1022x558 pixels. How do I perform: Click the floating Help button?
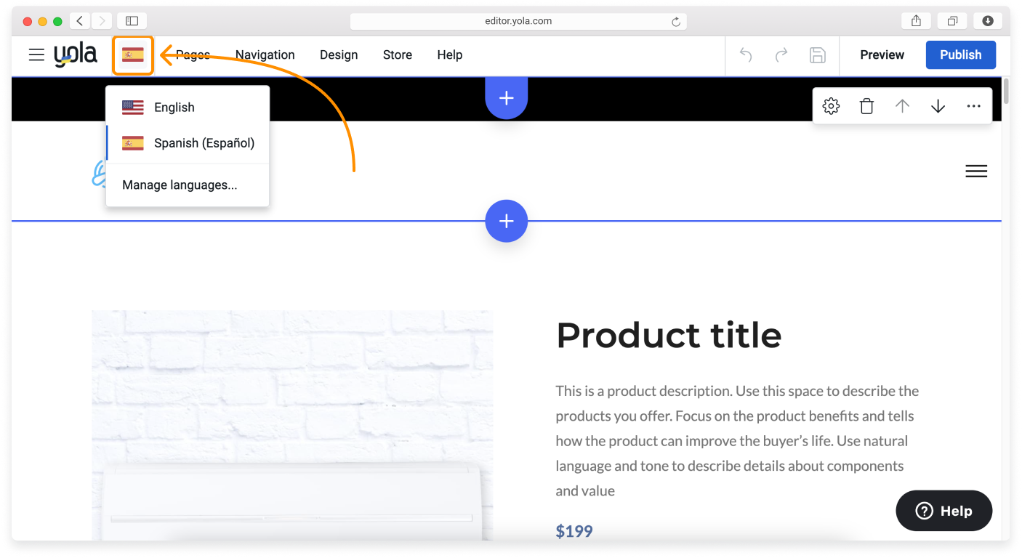tap(943, 511)
